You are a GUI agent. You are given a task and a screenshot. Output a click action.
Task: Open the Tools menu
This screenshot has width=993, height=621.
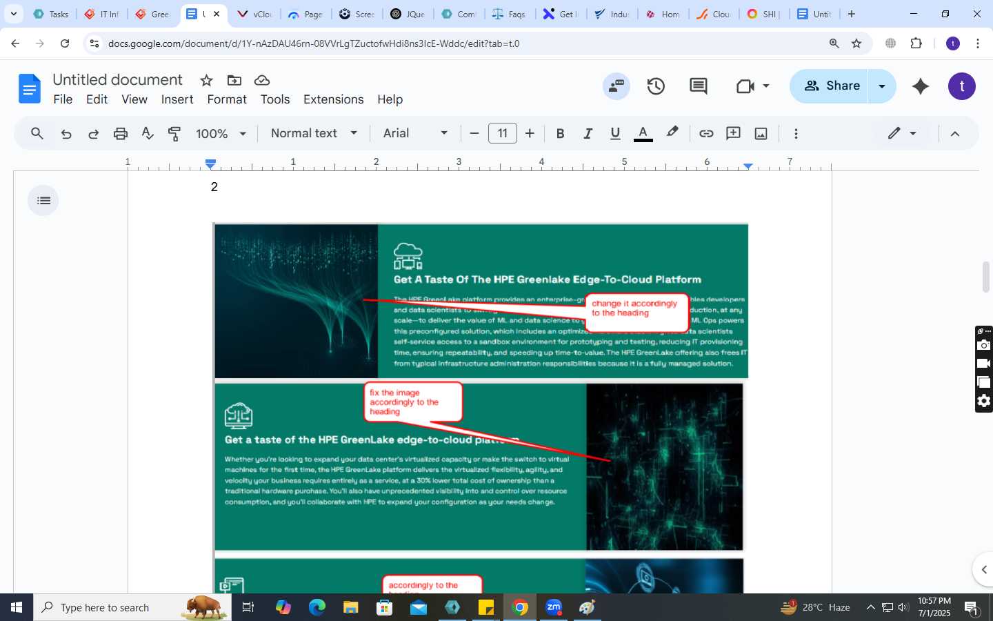[275, 99]
